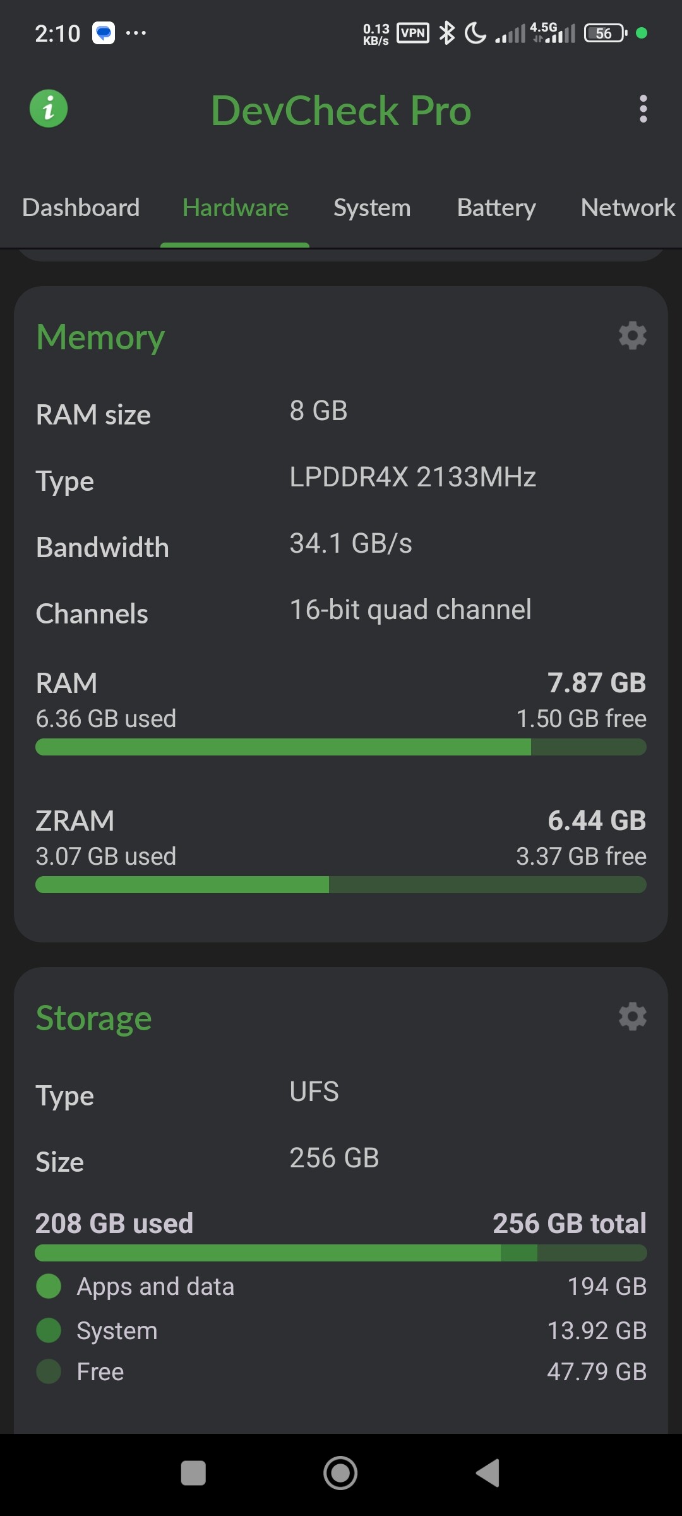Switch to the Dashboard tab
Image resolution: width=682 pixels, height=1516 pixels.
pos(81,208)
